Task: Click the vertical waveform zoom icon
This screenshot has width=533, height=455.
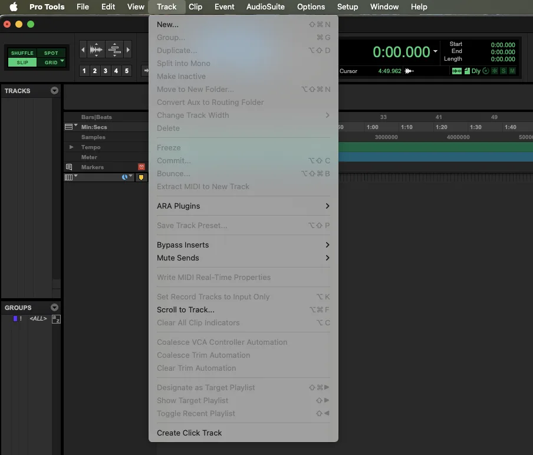Action: 96,50
